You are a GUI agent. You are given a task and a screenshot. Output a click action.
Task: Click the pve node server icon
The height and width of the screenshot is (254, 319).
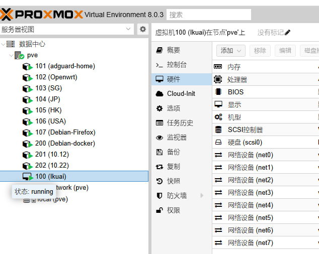tap(19, 55)
